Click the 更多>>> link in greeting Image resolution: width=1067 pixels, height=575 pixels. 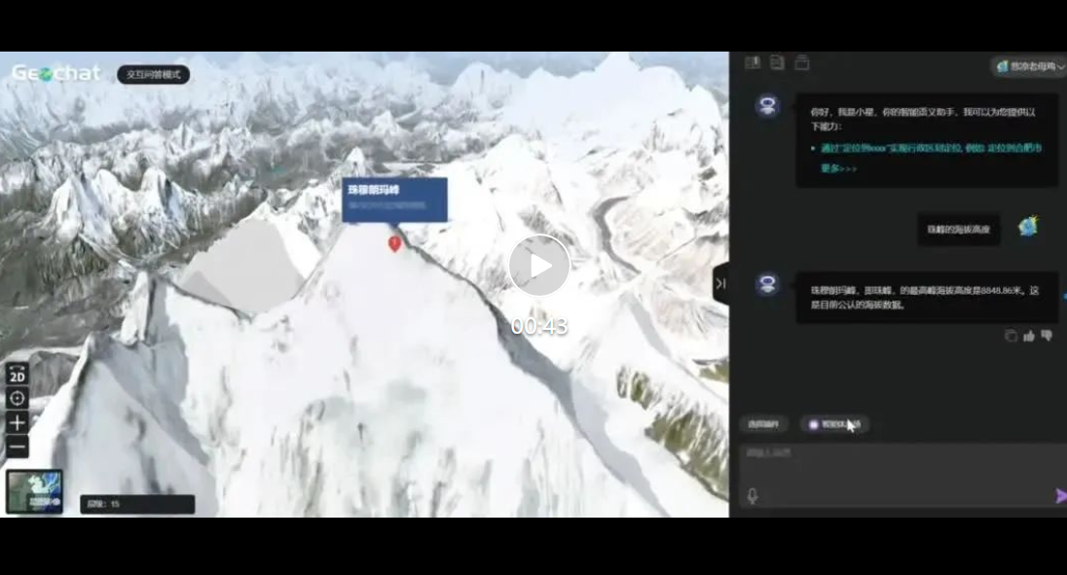(839, 168)
